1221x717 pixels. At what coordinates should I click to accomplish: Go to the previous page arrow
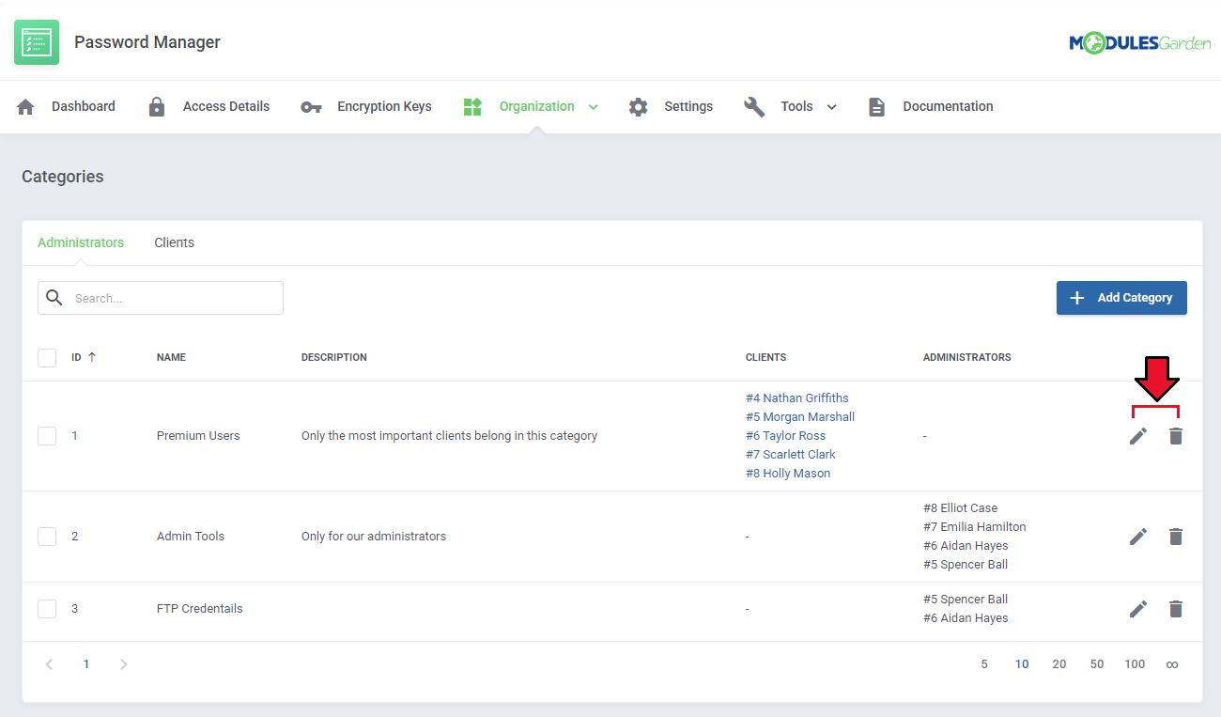click(49, 664)
